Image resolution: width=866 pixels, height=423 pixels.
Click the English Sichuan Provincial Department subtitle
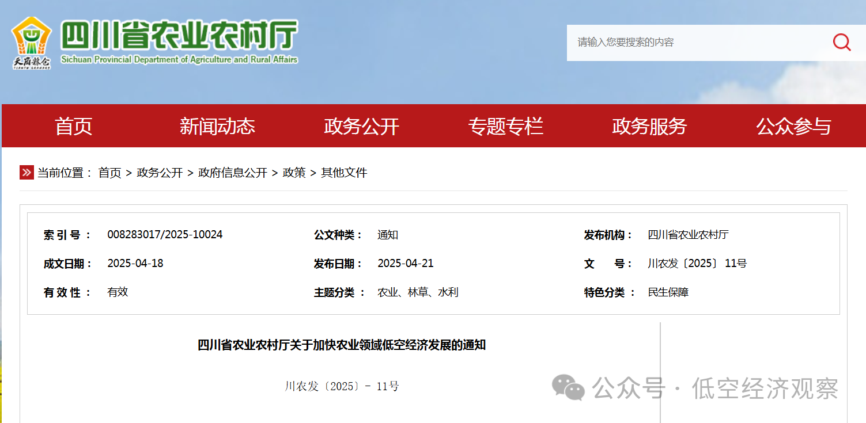click(x=179, y=59)
